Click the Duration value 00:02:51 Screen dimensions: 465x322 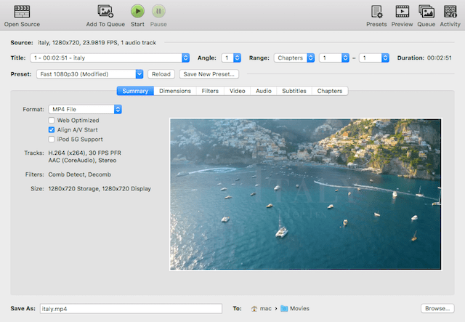click(440, 58)
